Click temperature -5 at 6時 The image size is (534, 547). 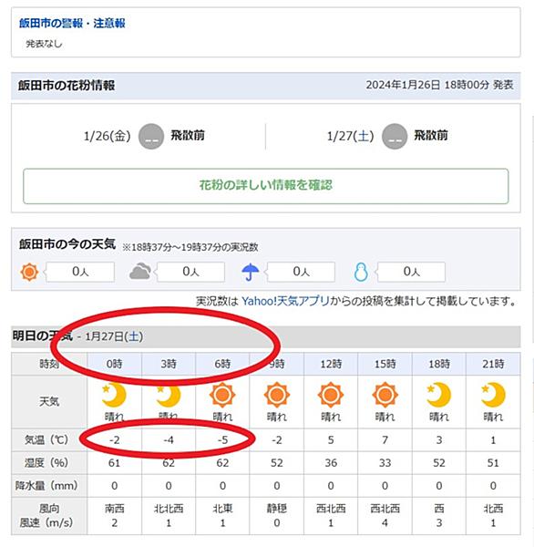222,440
